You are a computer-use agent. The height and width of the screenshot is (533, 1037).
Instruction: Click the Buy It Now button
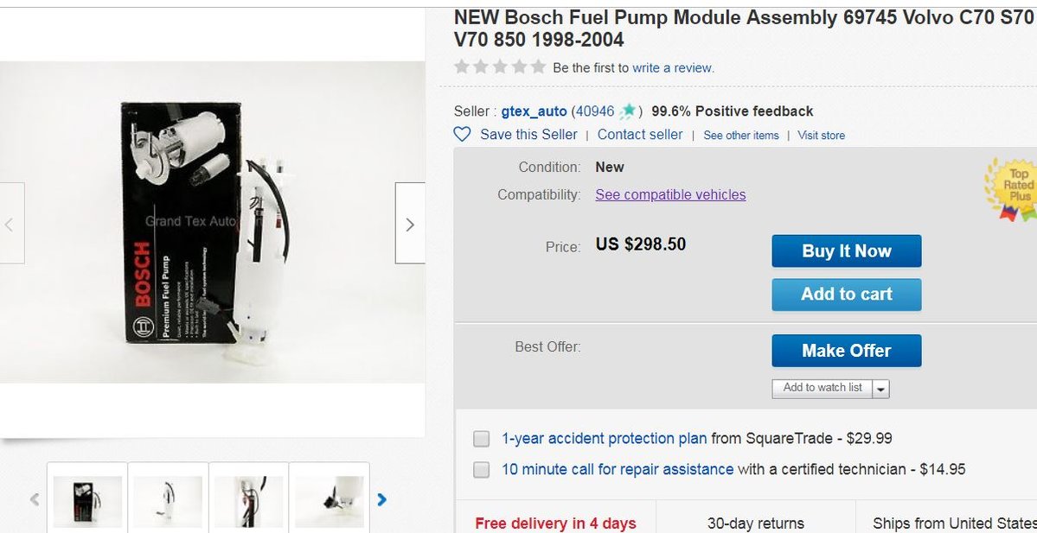pos(846,251)
